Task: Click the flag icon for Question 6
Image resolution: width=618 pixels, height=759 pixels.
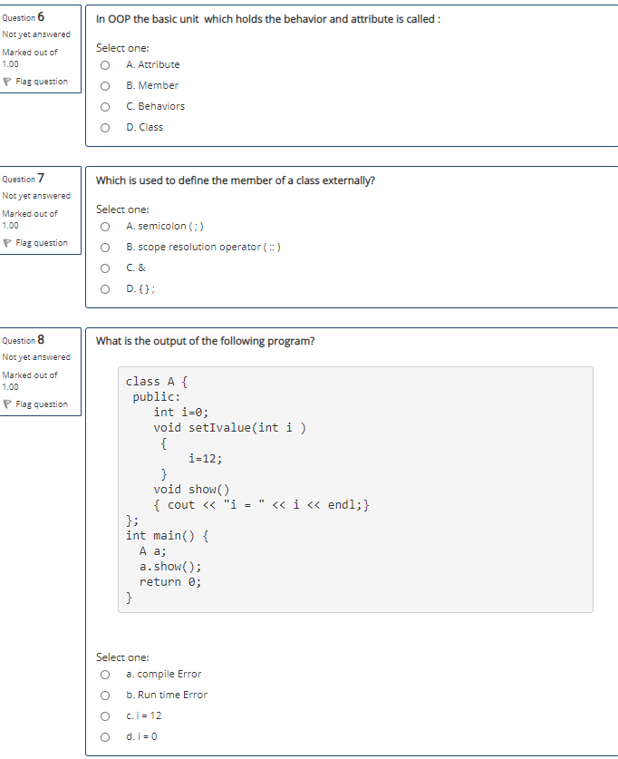Action: tap(6, 82)
